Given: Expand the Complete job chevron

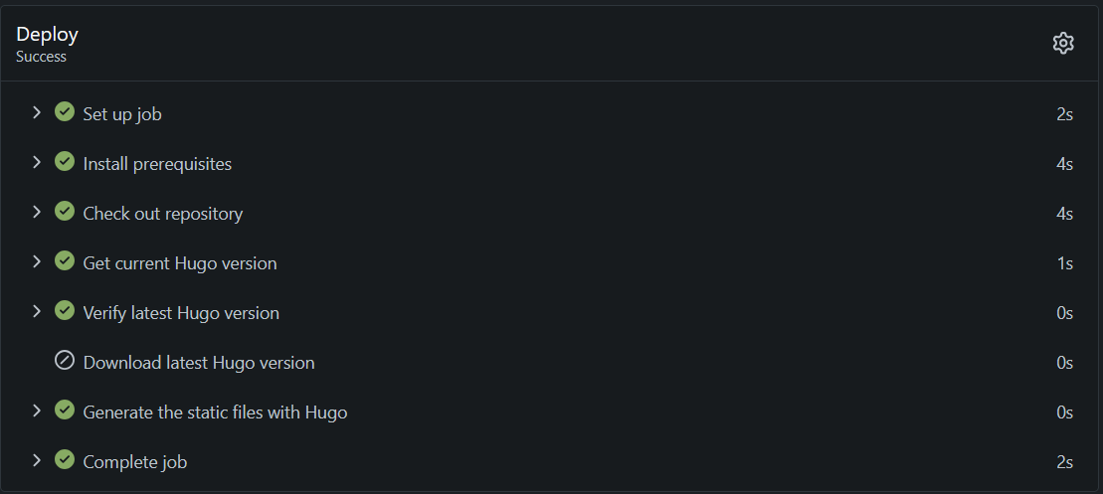Looking at the screenshot, I should coord(37,460).
